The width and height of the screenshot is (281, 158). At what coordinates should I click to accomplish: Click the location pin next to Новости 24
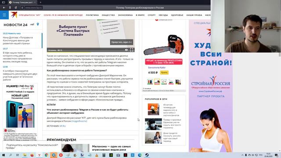tap(38, 24)
